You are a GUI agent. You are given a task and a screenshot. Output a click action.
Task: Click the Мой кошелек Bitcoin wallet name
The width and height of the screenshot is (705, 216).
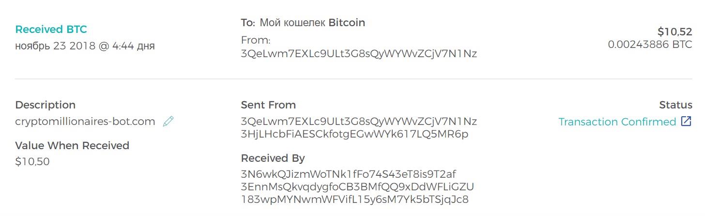[313, 23]
